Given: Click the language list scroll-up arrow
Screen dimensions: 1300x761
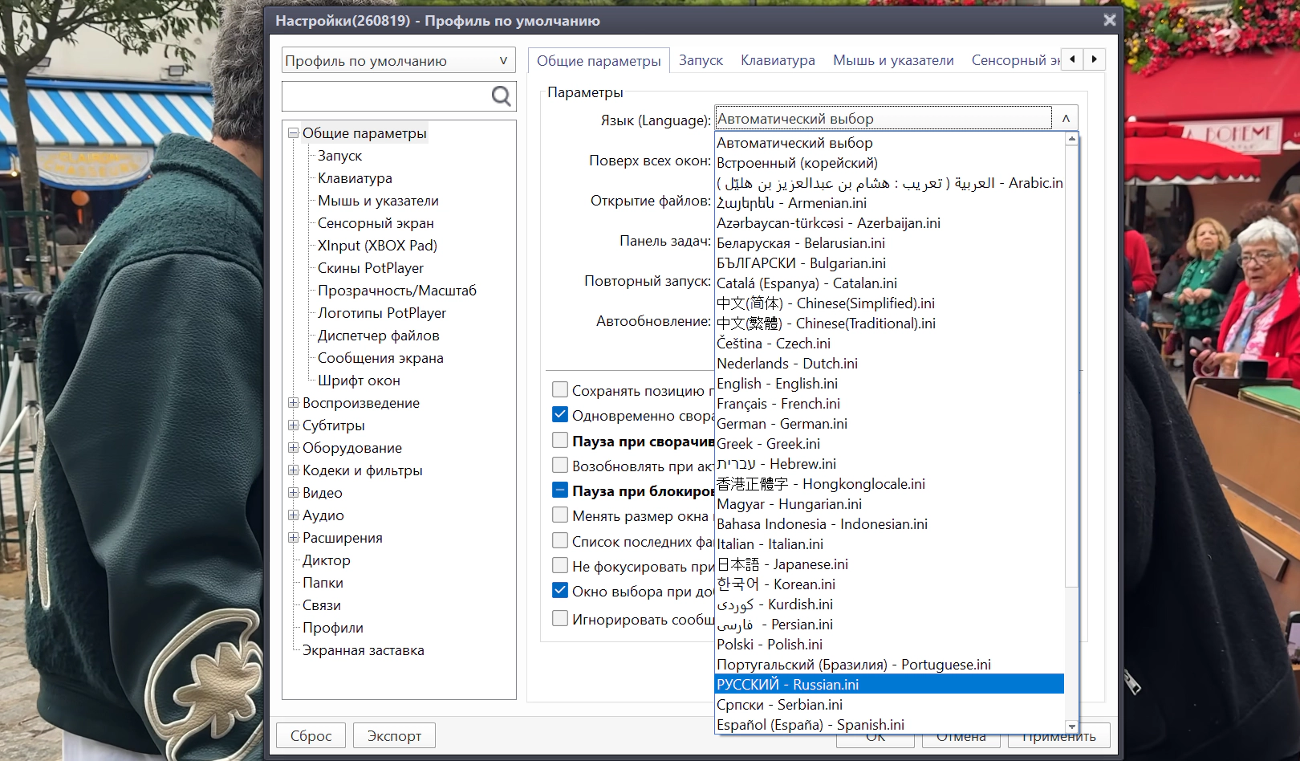Looking at the screenshot, I should pyautogui.click(x=1071, y=140).
